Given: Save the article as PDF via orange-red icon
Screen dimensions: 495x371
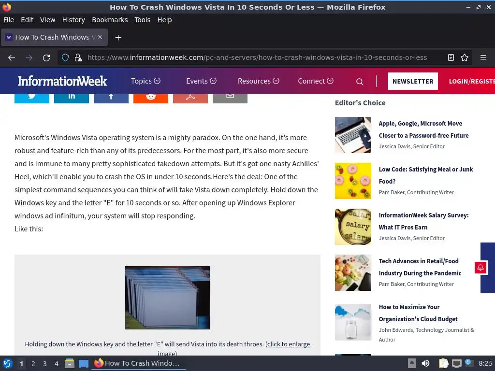Looking at the screenshot, I should [190, 99].
